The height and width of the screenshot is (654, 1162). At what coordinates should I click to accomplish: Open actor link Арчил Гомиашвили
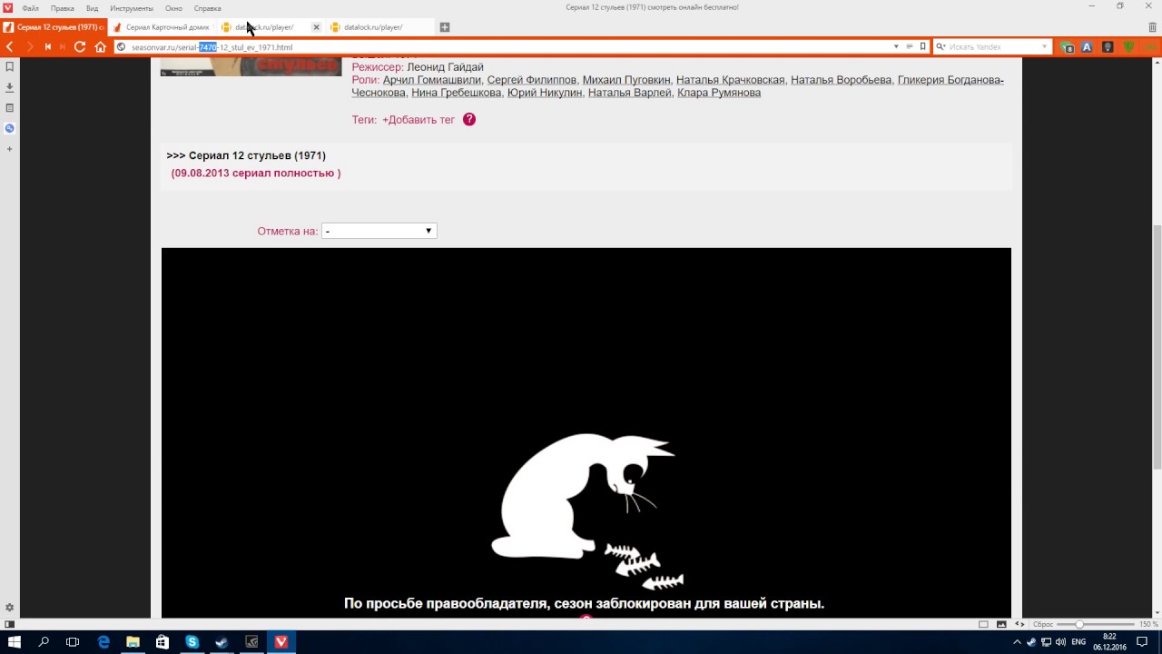[x=432, y=80]
